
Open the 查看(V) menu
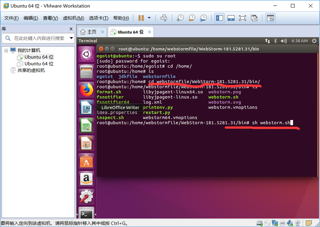click(x=50, y=18)
